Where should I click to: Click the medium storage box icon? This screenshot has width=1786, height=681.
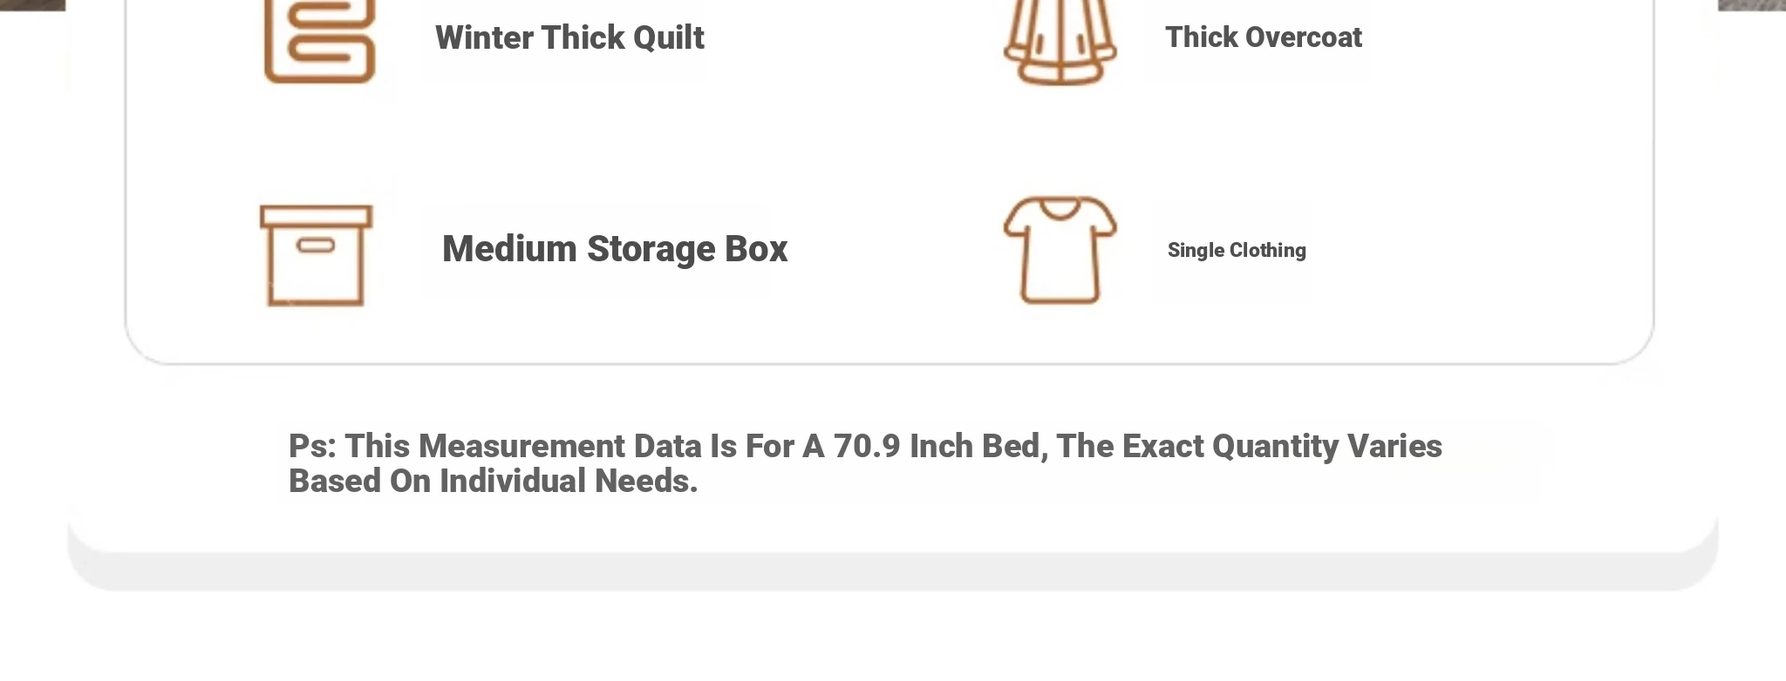317,255
